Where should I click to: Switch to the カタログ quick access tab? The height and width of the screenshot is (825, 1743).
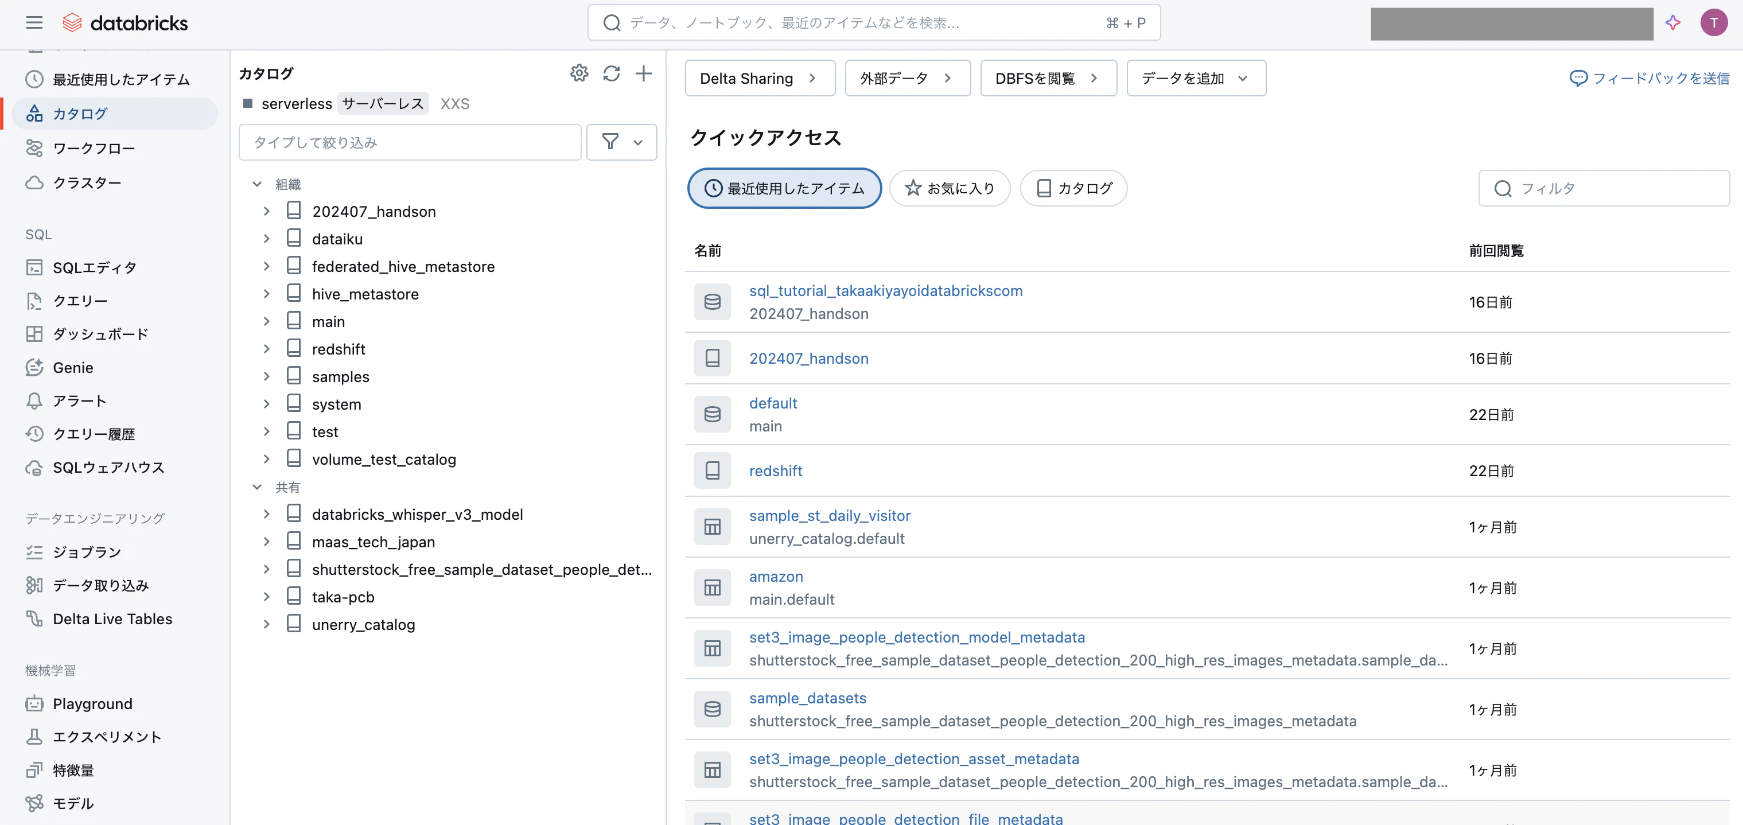pos(1073,188)
